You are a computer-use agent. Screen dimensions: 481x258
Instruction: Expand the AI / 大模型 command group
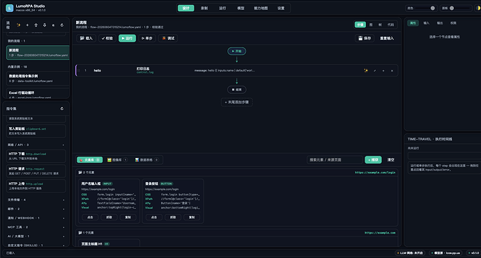tap(36, 236)
